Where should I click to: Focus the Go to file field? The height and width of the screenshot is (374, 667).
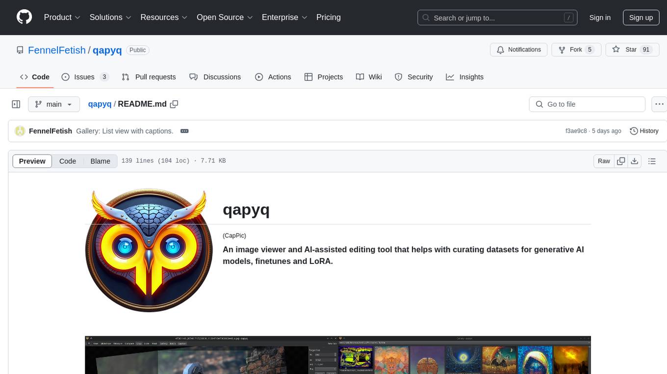[587, 104]
